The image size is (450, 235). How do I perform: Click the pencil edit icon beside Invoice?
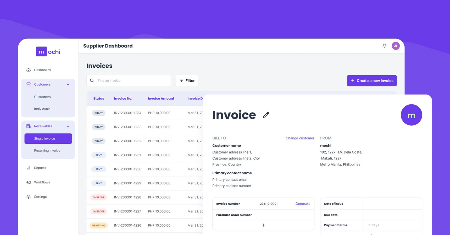coord(266,115)
